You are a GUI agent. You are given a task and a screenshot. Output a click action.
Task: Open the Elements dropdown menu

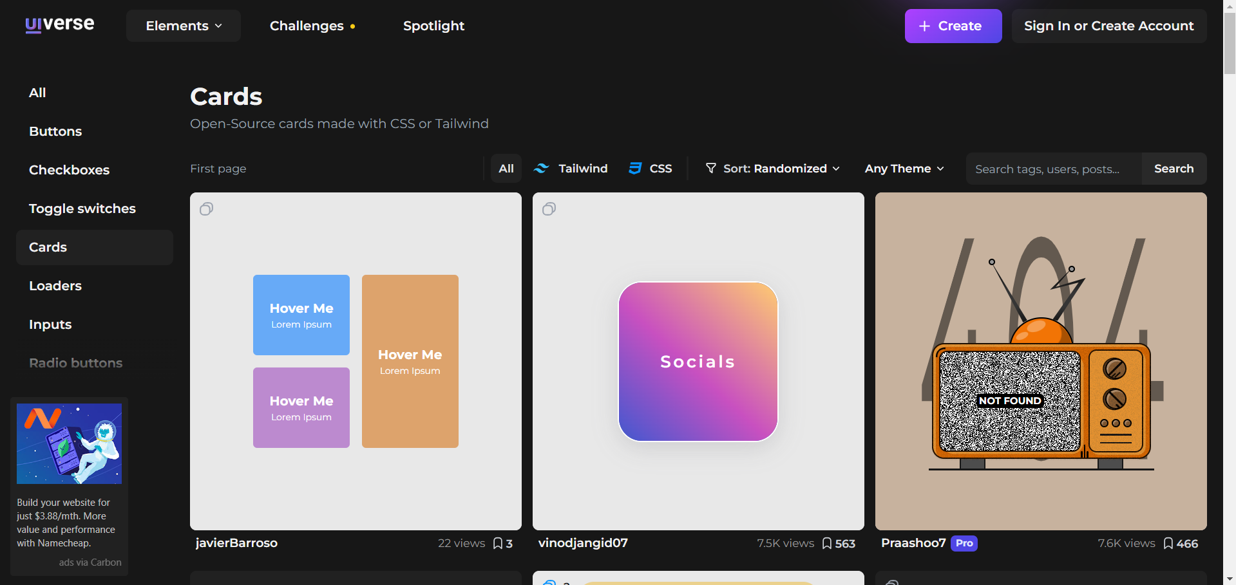pos(184,26)
